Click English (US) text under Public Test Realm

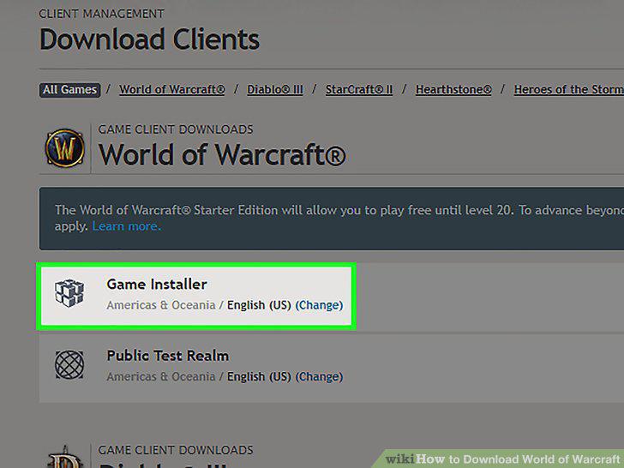coord(259,377)
